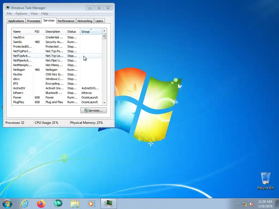Show hidden tray icons arrow
This screenshot has height=209, width=279.
pos(238,204)
